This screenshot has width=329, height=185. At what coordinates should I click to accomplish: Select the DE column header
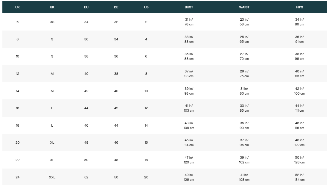[x=116, y=7]
